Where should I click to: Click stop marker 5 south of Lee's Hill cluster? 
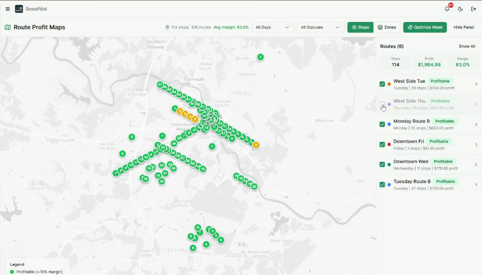pyautogui.click(x=206, y=244)
